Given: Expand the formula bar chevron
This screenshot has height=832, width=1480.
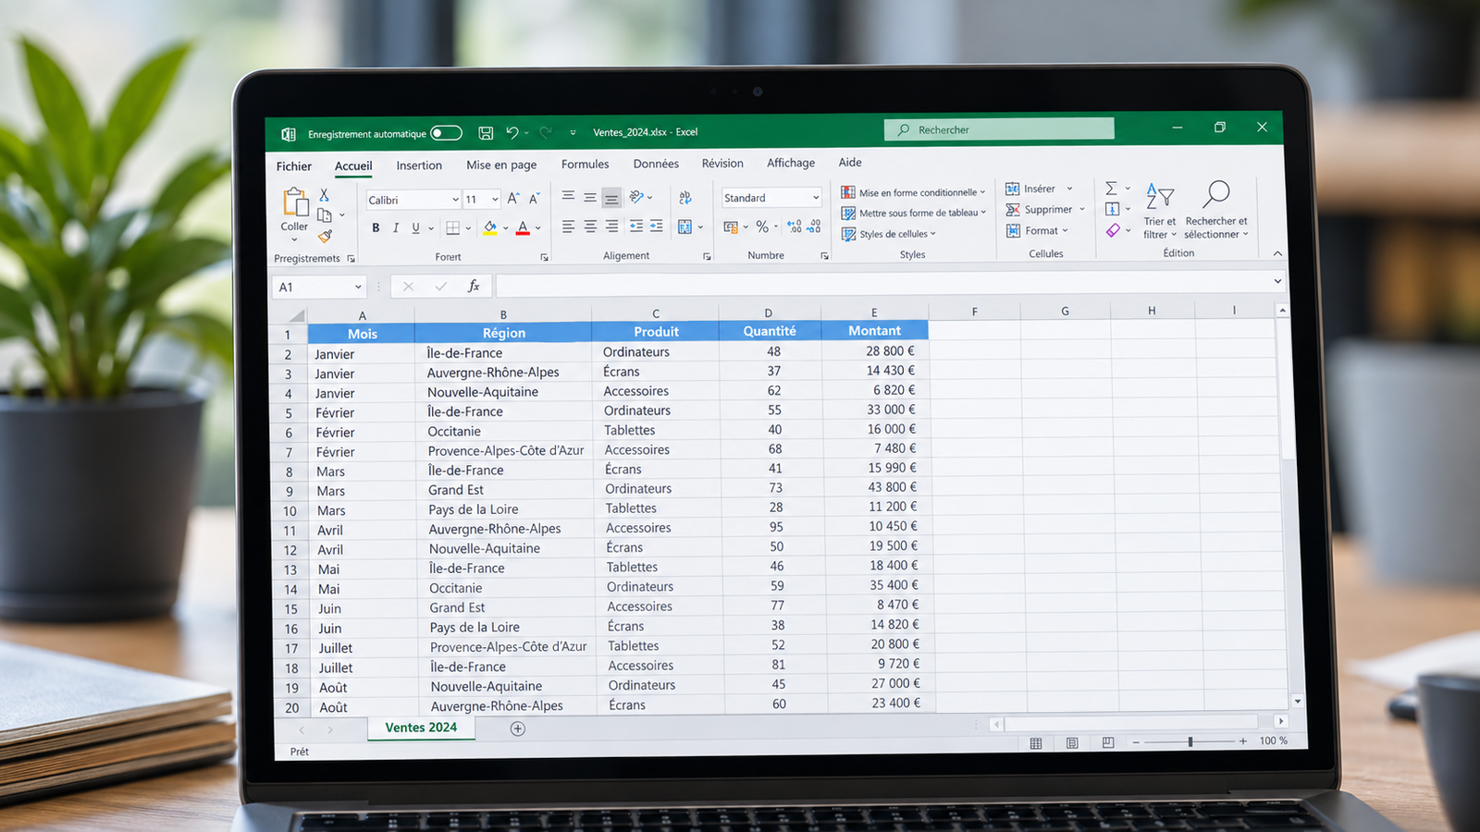Looking at the screenshot, I should (x=1277, y=281).
